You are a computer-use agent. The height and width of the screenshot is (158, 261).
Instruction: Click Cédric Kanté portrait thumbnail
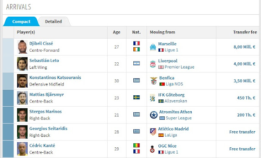(22, 149)
